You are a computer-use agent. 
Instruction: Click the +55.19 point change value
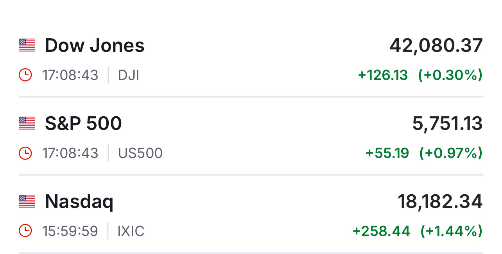(387, 153)
